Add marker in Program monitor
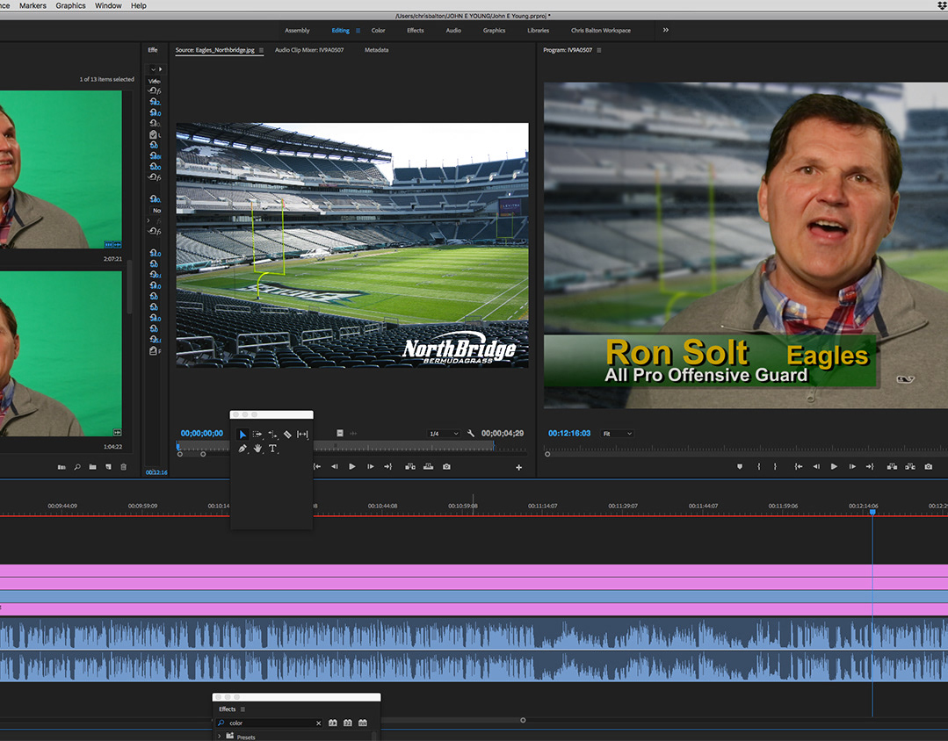948x741 pixels. click(740, 466)
